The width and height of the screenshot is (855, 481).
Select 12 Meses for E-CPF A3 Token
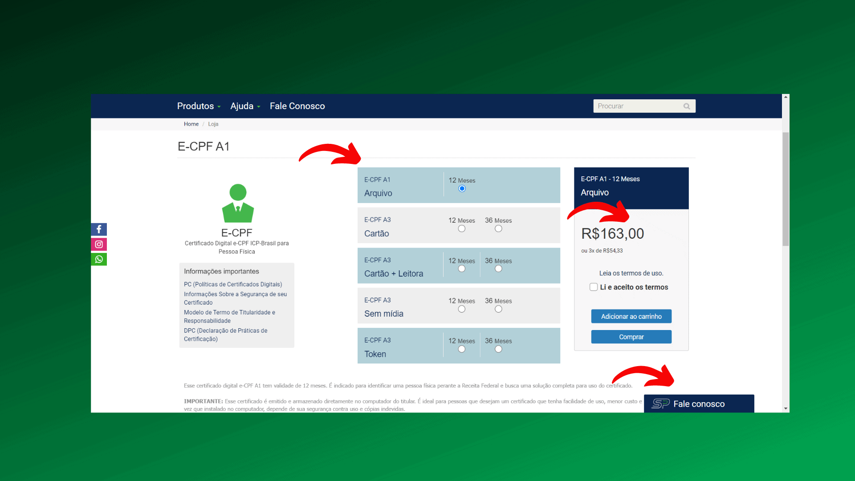(x=462, y=349)
